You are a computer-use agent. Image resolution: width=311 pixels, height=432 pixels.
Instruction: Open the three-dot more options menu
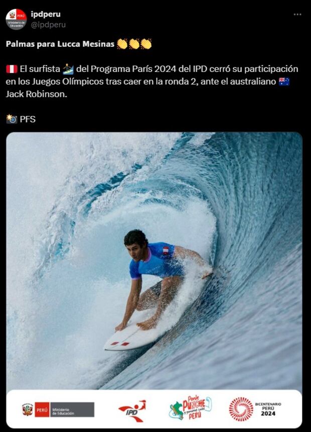(x=297, y=15)
